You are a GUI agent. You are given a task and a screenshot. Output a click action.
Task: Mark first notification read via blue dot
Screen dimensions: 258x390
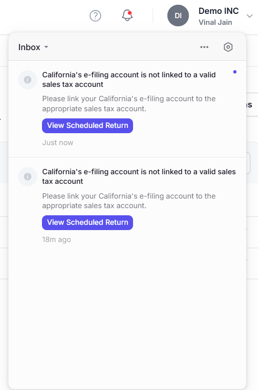pos(235,72)
